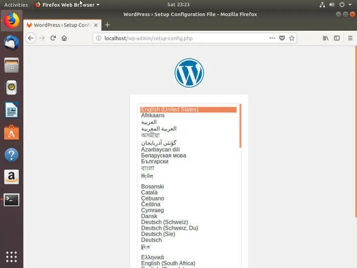Click the WordPress logo
Image resolution: width=357 pixels, height=268 pixels.
pos(189,73)
